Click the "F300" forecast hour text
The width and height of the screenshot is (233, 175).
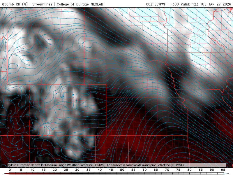click(x=174, y=4)
